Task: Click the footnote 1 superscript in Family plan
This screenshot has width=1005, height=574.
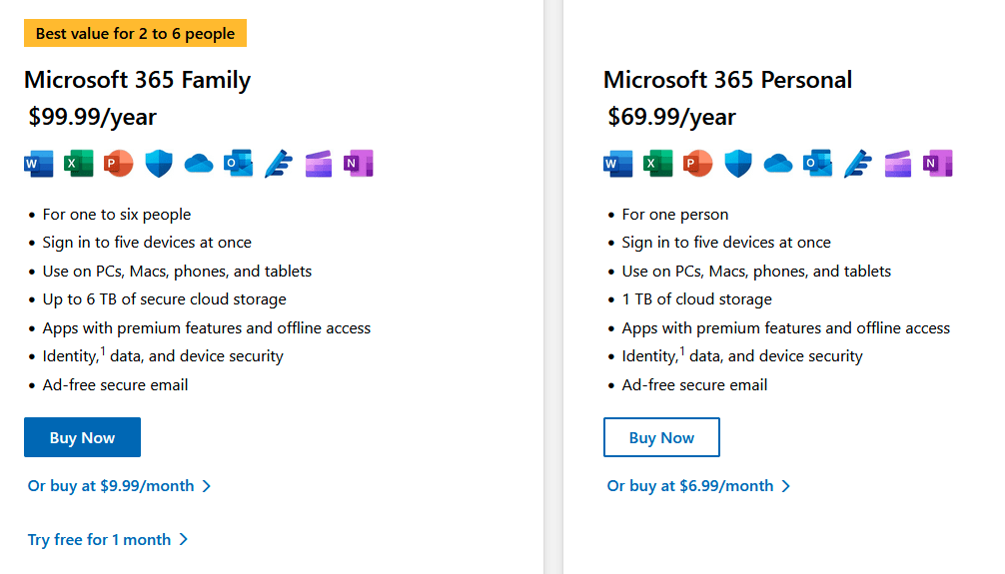Action: (103, 350)
